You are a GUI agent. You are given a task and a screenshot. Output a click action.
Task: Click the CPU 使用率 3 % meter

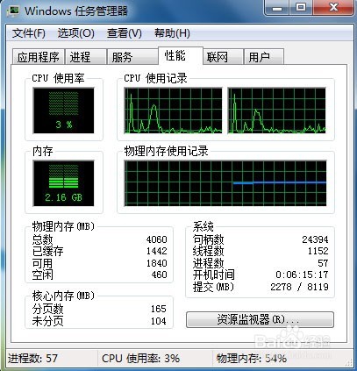(x=63, y=111)
